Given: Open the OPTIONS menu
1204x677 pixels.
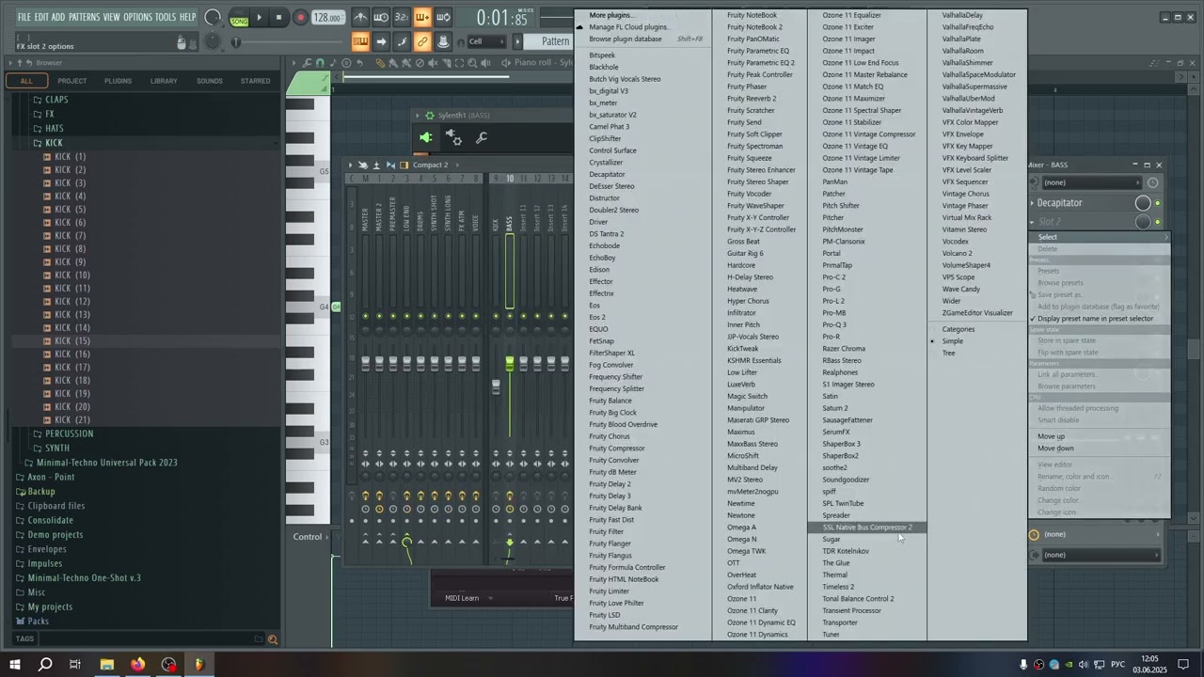Looking at the screenshot, I should (x=137, y=17).
